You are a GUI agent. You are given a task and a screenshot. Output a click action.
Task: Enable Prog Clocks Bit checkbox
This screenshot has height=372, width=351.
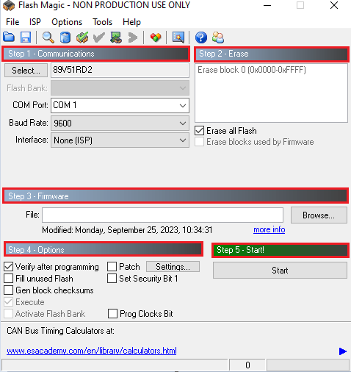[112, 314]
